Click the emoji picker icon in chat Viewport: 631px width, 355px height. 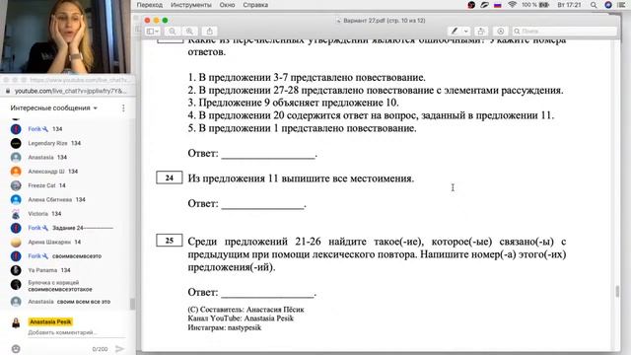[16, 349]
